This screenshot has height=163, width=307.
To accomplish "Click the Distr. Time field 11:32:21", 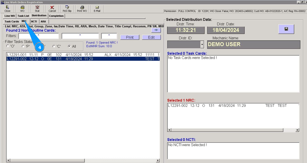I will click(x=186, y=30).
